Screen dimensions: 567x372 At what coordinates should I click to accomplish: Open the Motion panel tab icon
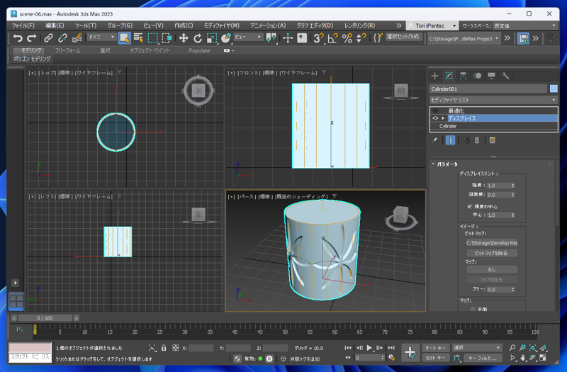(x=477, y=76)
